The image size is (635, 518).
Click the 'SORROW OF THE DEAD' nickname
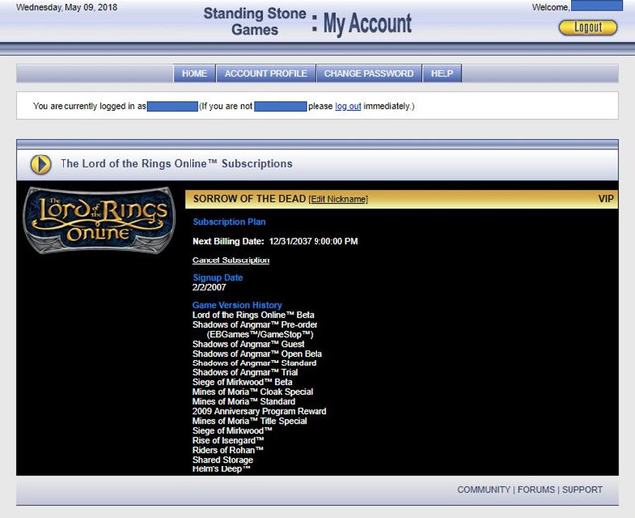point(249,199)
